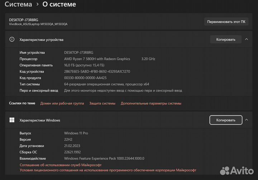The image size is (258, 180).
Task: Copy Windows specs with Копировать button
Action: click(x=226, y=120)
